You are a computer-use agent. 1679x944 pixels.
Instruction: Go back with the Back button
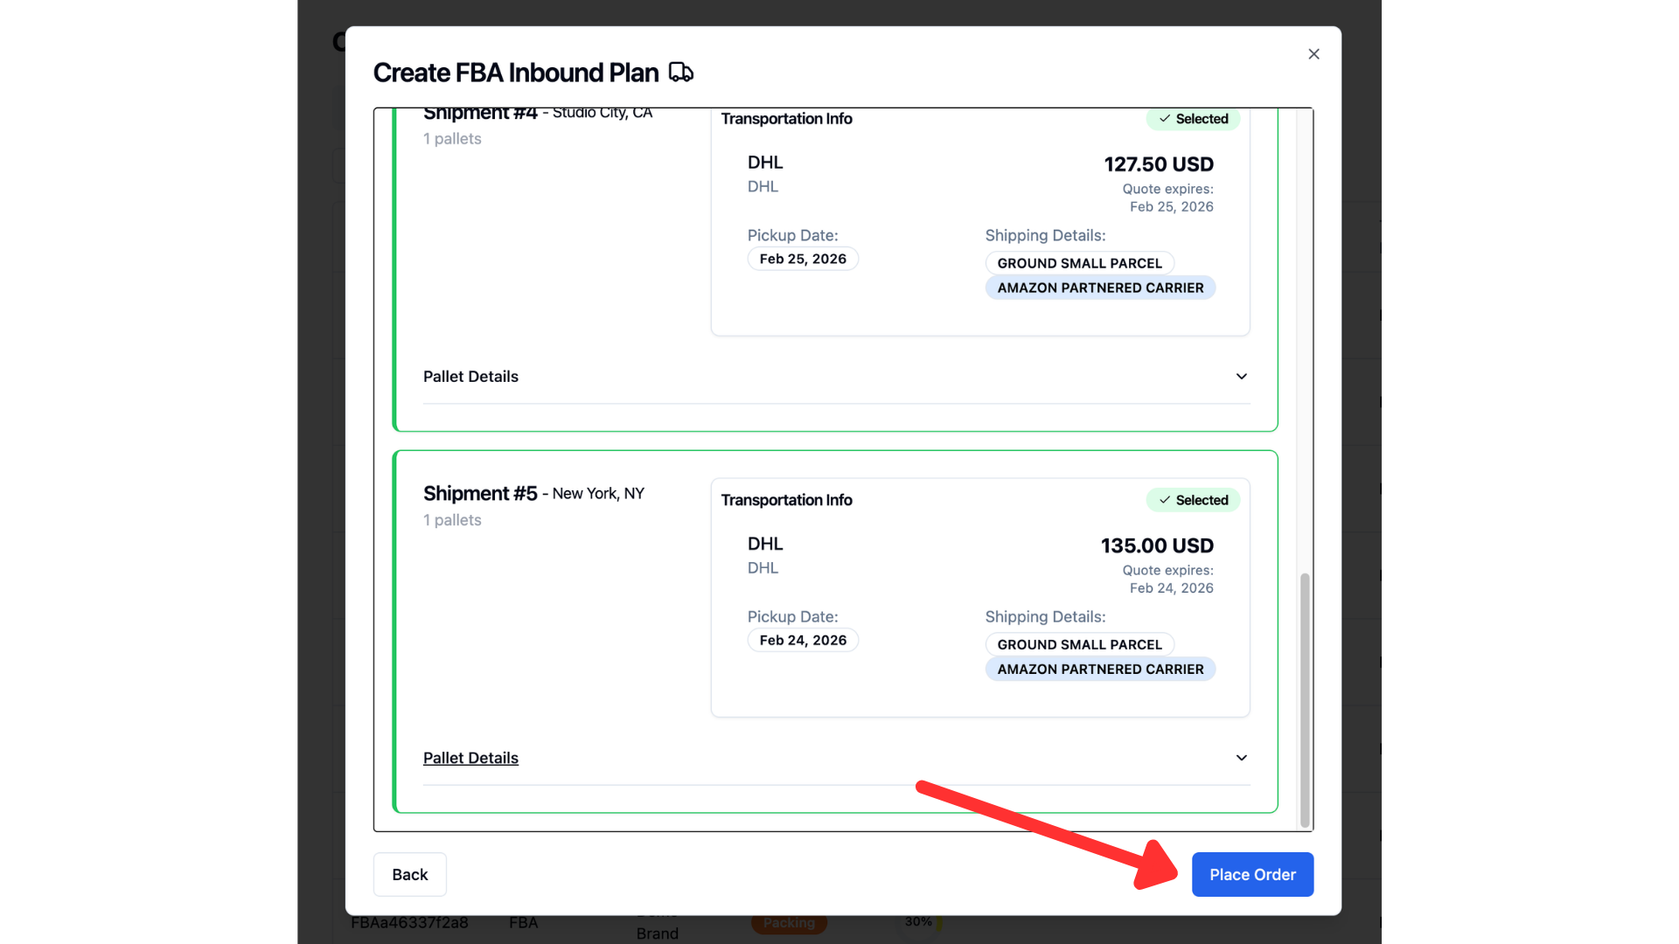pos(409,874)
